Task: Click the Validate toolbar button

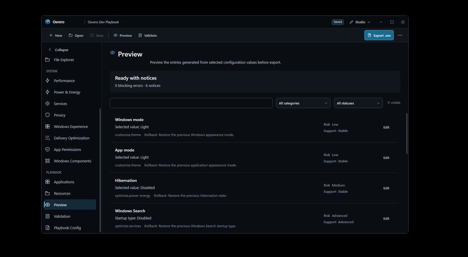Action: (147, 35)
